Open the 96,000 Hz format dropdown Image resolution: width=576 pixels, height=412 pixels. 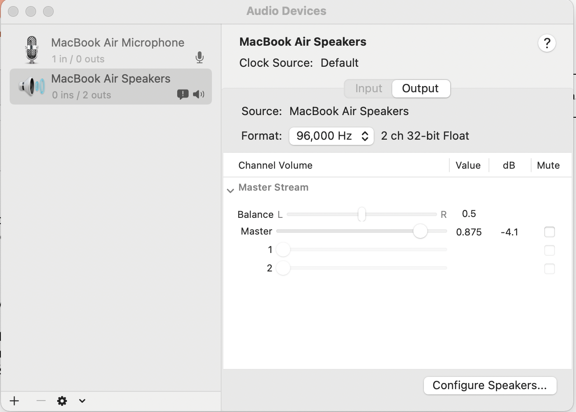point(331,136)
